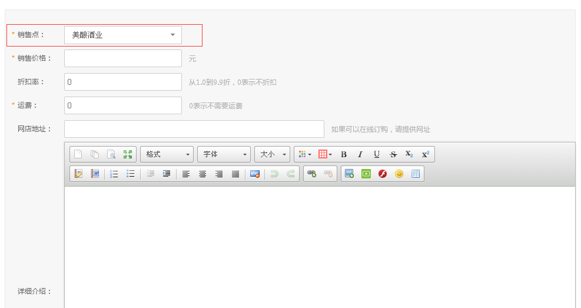Apply strikethrough formatting
This screenshot has width=581, height=308.
tap(393, 154)
